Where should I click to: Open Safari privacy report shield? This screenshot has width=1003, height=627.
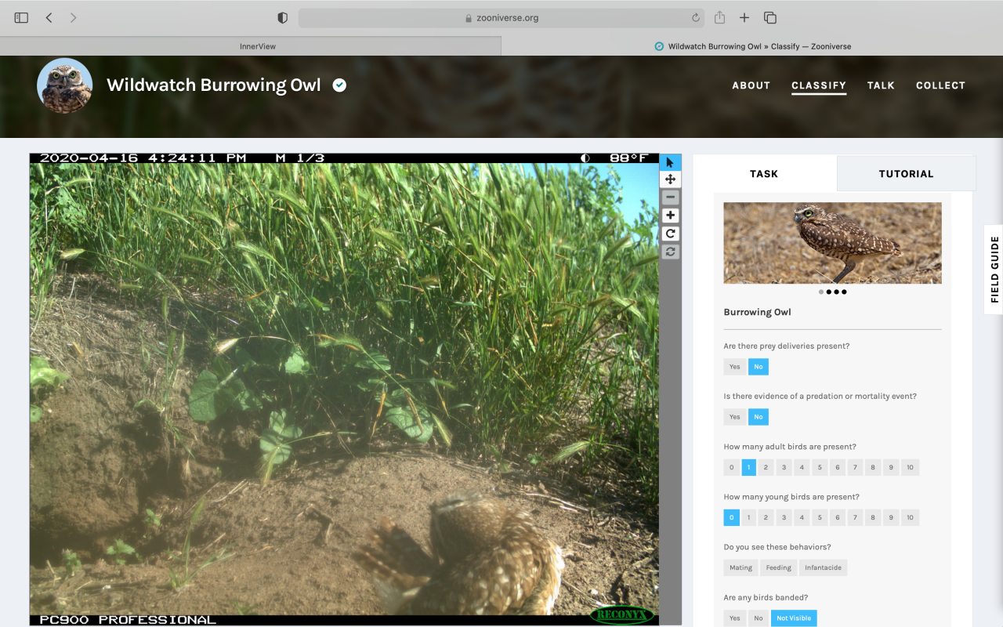pyautogui.click(x=283, y=17)
